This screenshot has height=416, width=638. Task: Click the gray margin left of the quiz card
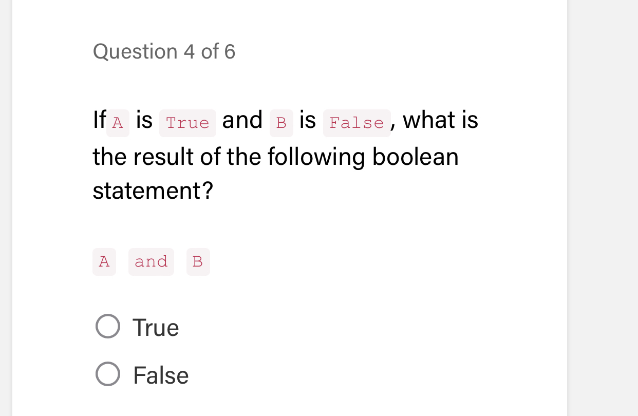[x=5, y=205]
